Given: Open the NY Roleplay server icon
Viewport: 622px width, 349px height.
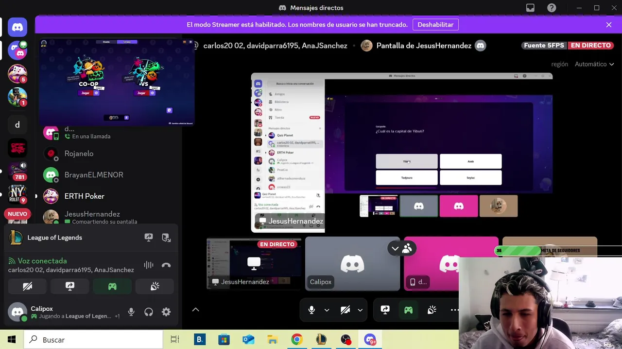Looking at the screenshot, I should (17, 194).
